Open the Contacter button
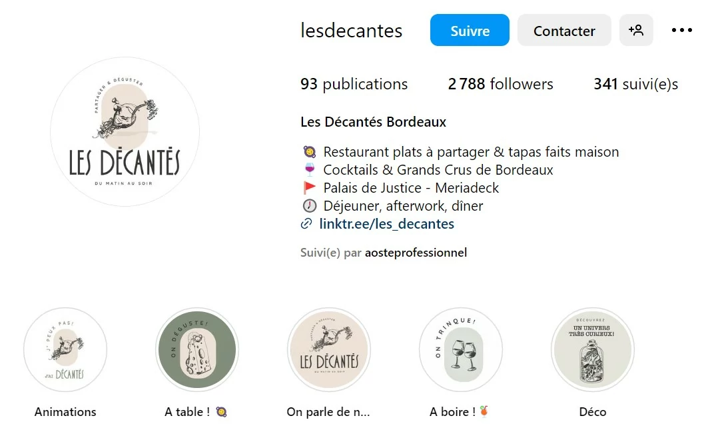 click(564, 30)
